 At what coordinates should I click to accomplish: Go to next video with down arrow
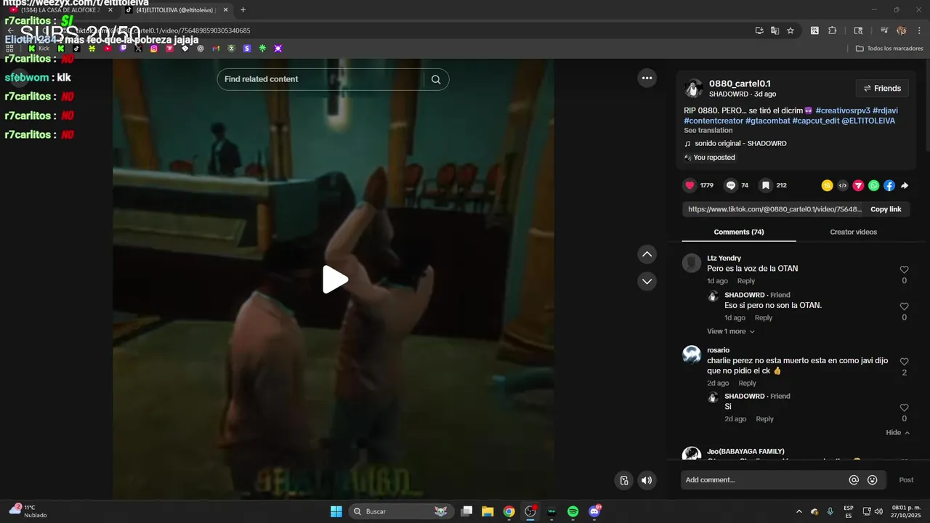tap(647, 281)
